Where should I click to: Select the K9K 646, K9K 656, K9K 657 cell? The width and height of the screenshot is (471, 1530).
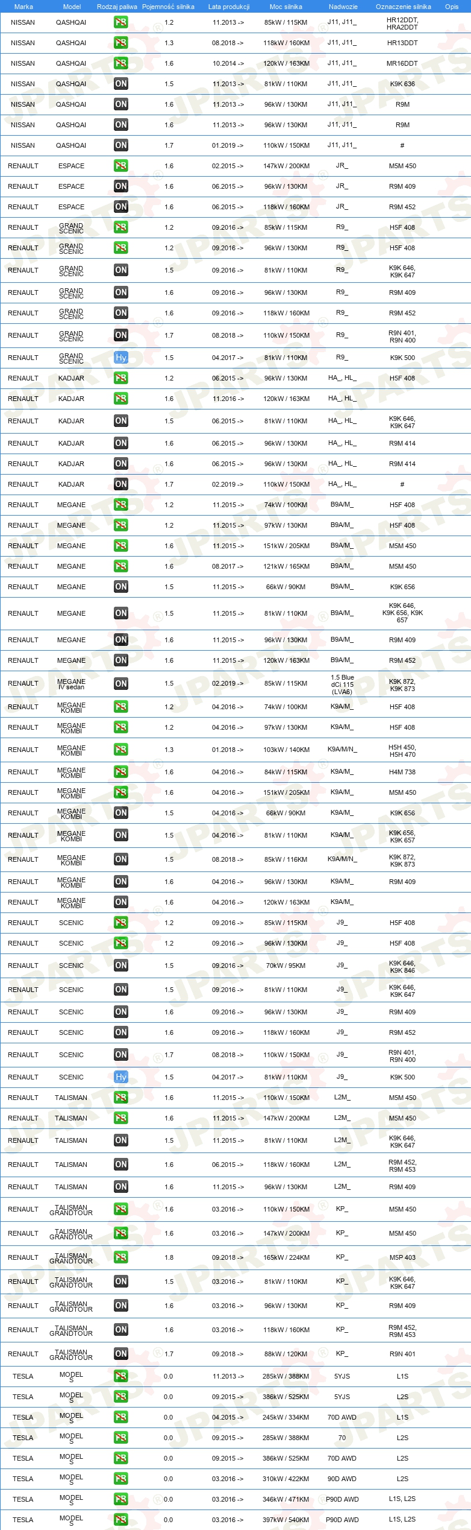402,613
